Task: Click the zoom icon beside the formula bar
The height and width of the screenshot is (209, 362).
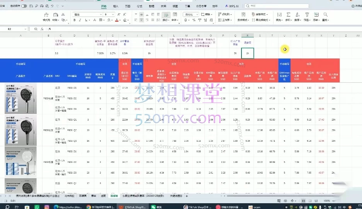Action: 36,29
